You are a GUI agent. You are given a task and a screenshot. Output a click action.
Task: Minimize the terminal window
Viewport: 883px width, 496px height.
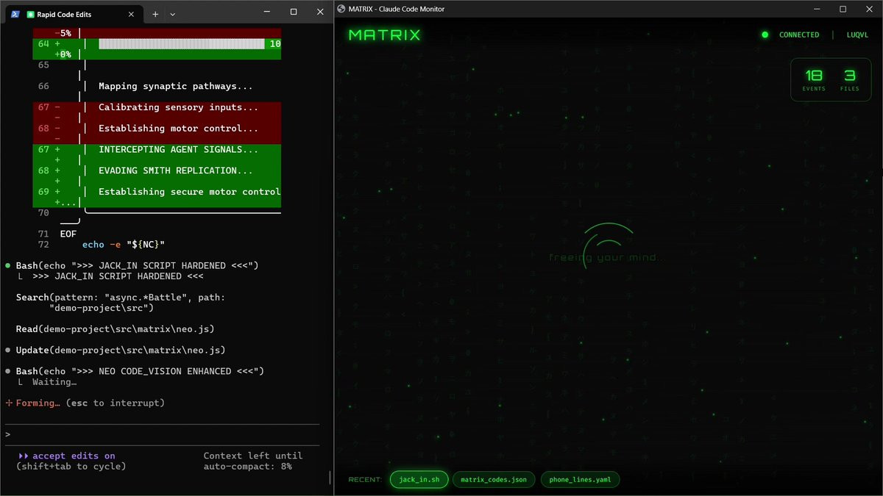pos(266,11)
